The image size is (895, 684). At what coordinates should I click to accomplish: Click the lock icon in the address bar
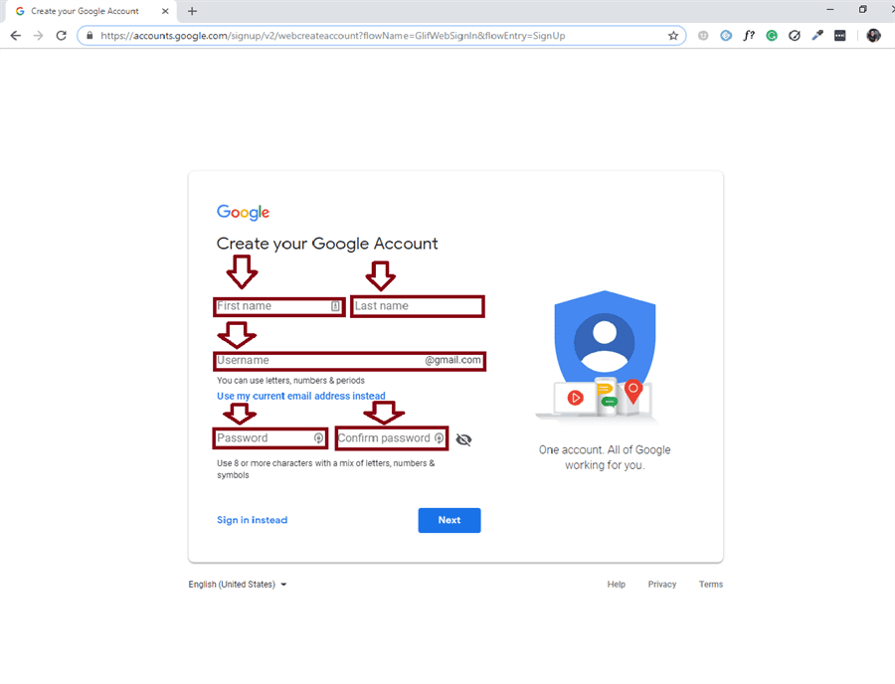pyautogui.click(x=89, y=35)
